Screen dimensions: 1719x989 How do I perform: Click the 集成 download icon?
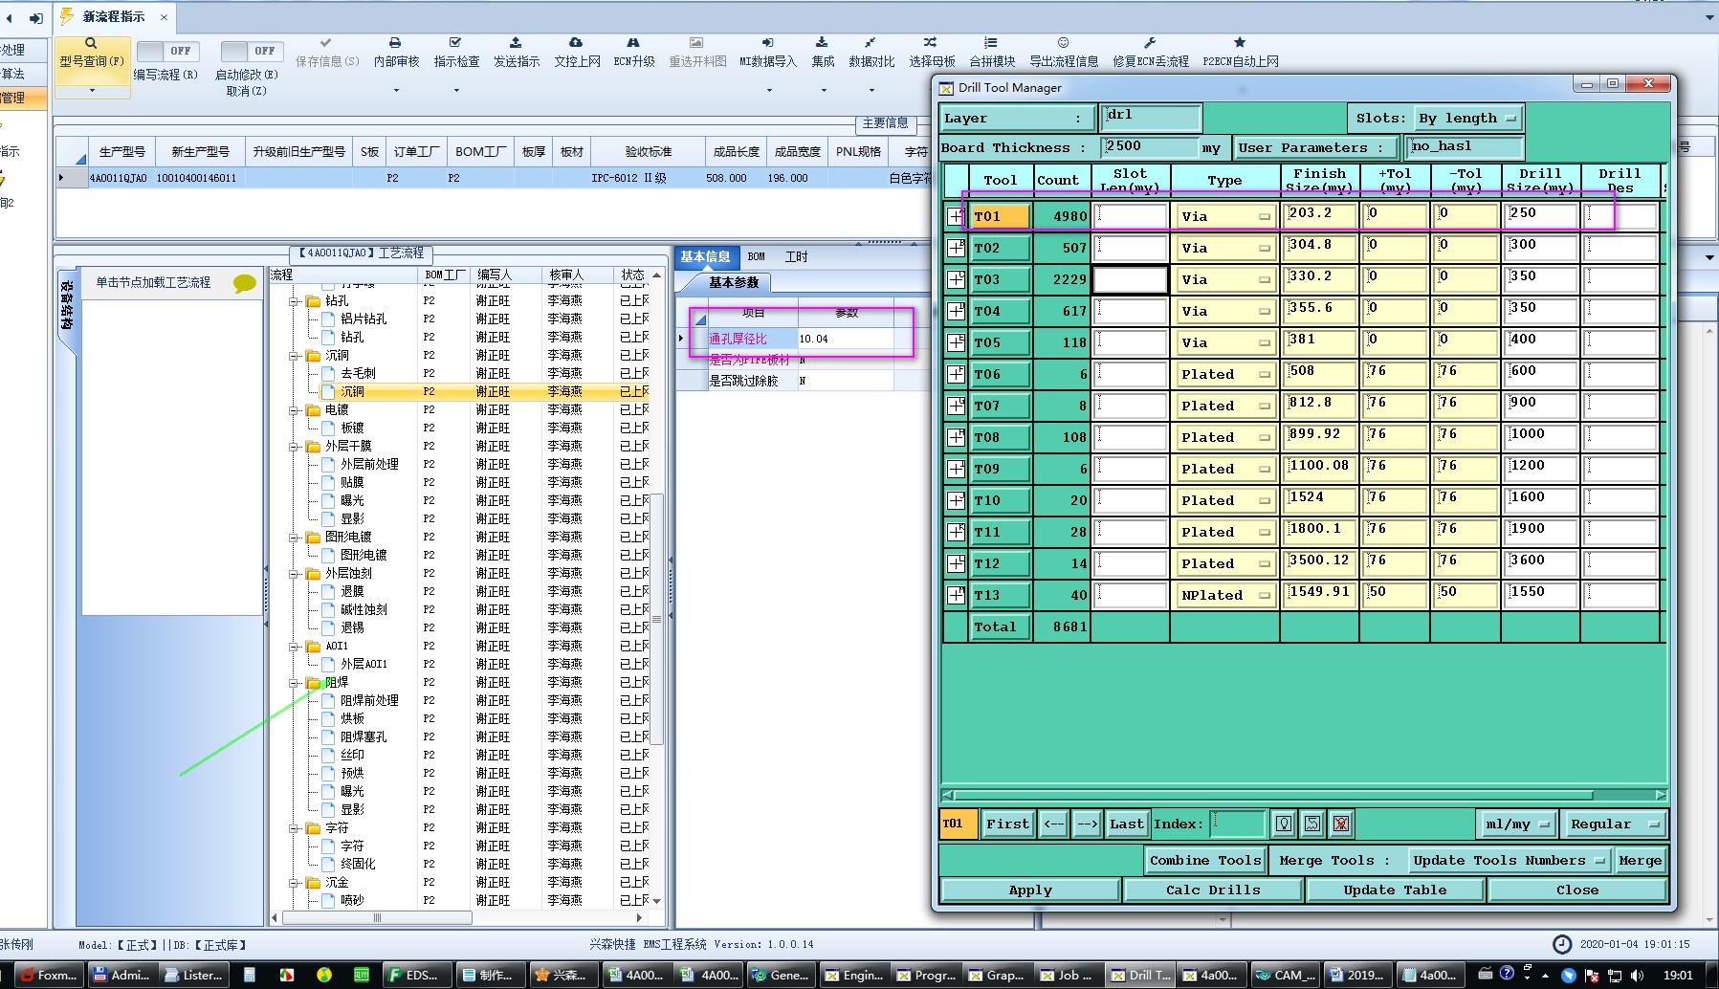(822, 43)
